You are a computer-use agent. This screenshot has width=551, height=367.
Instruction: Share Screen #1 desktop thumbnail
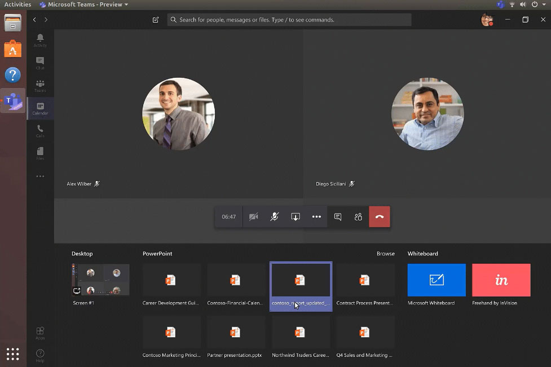100,280
